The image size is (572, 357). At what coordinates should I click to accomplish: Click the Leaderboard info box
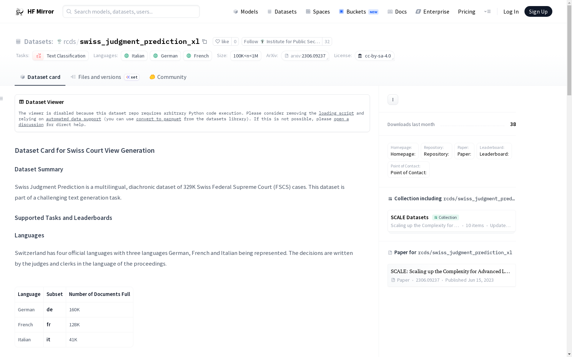click(x=494, y=151)
